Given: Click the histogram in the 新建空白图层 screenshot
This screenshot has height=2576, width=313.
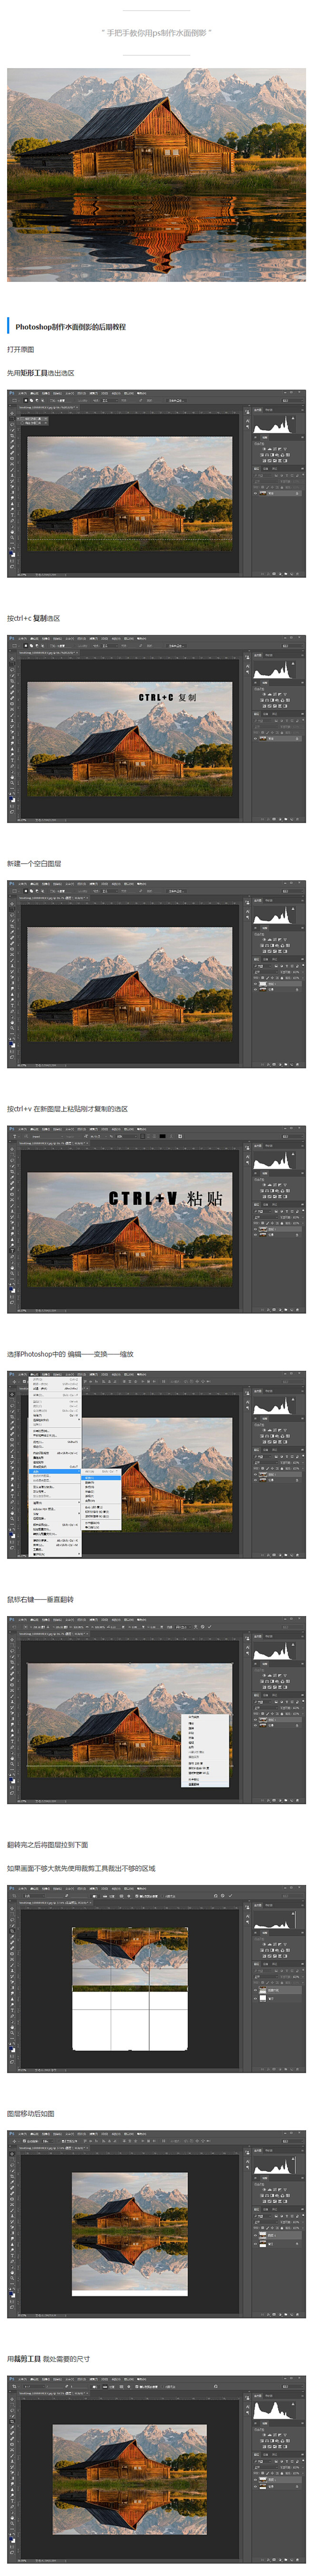Looking at the screenshot, I should coord(272,915).
